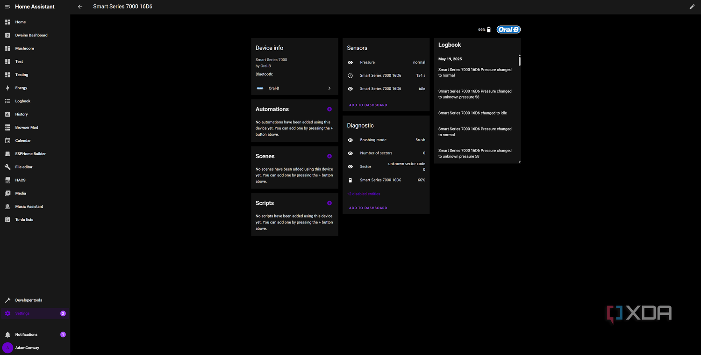
Task: Open the Mushroom dashboard
Action: click(x=35, y=48)
